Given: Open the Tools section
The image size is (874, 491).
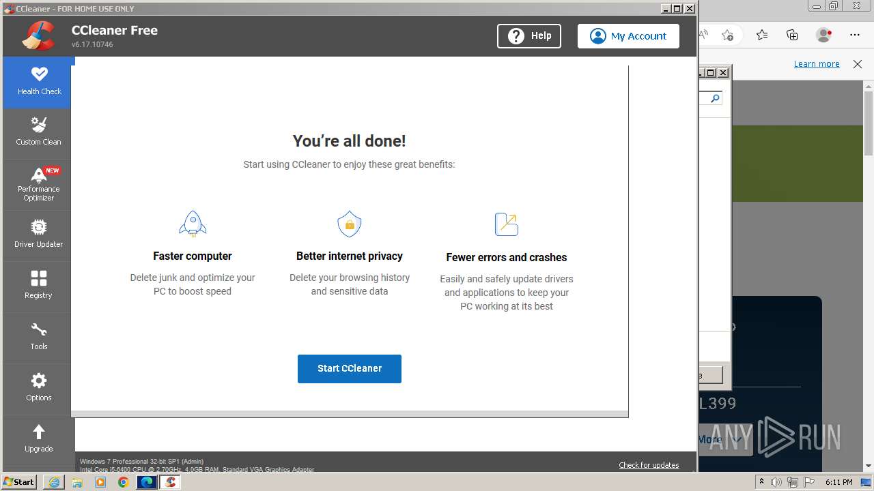Looking at the screenshot, I should point(39,338).
